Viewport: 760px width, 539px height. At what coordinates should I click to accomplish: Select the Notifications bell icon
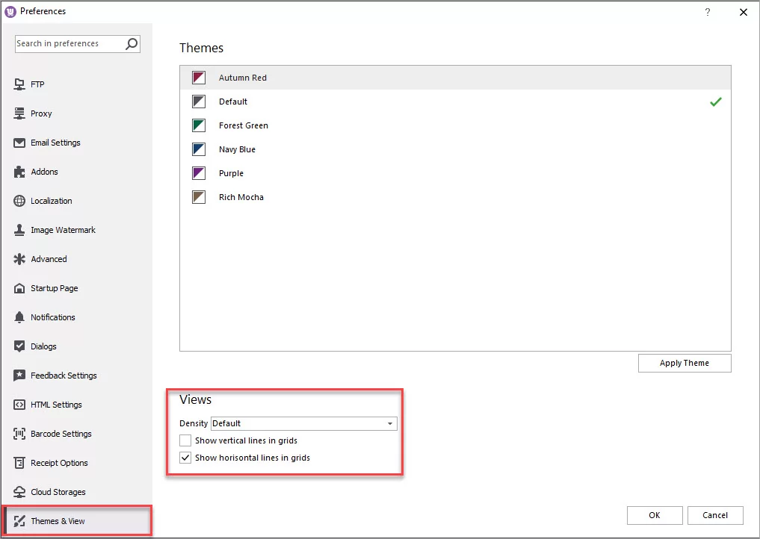(19, 317)
